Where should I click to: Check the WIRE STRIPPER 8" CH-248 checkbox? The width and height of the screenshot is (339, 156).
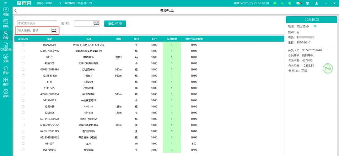coord(23,45)
